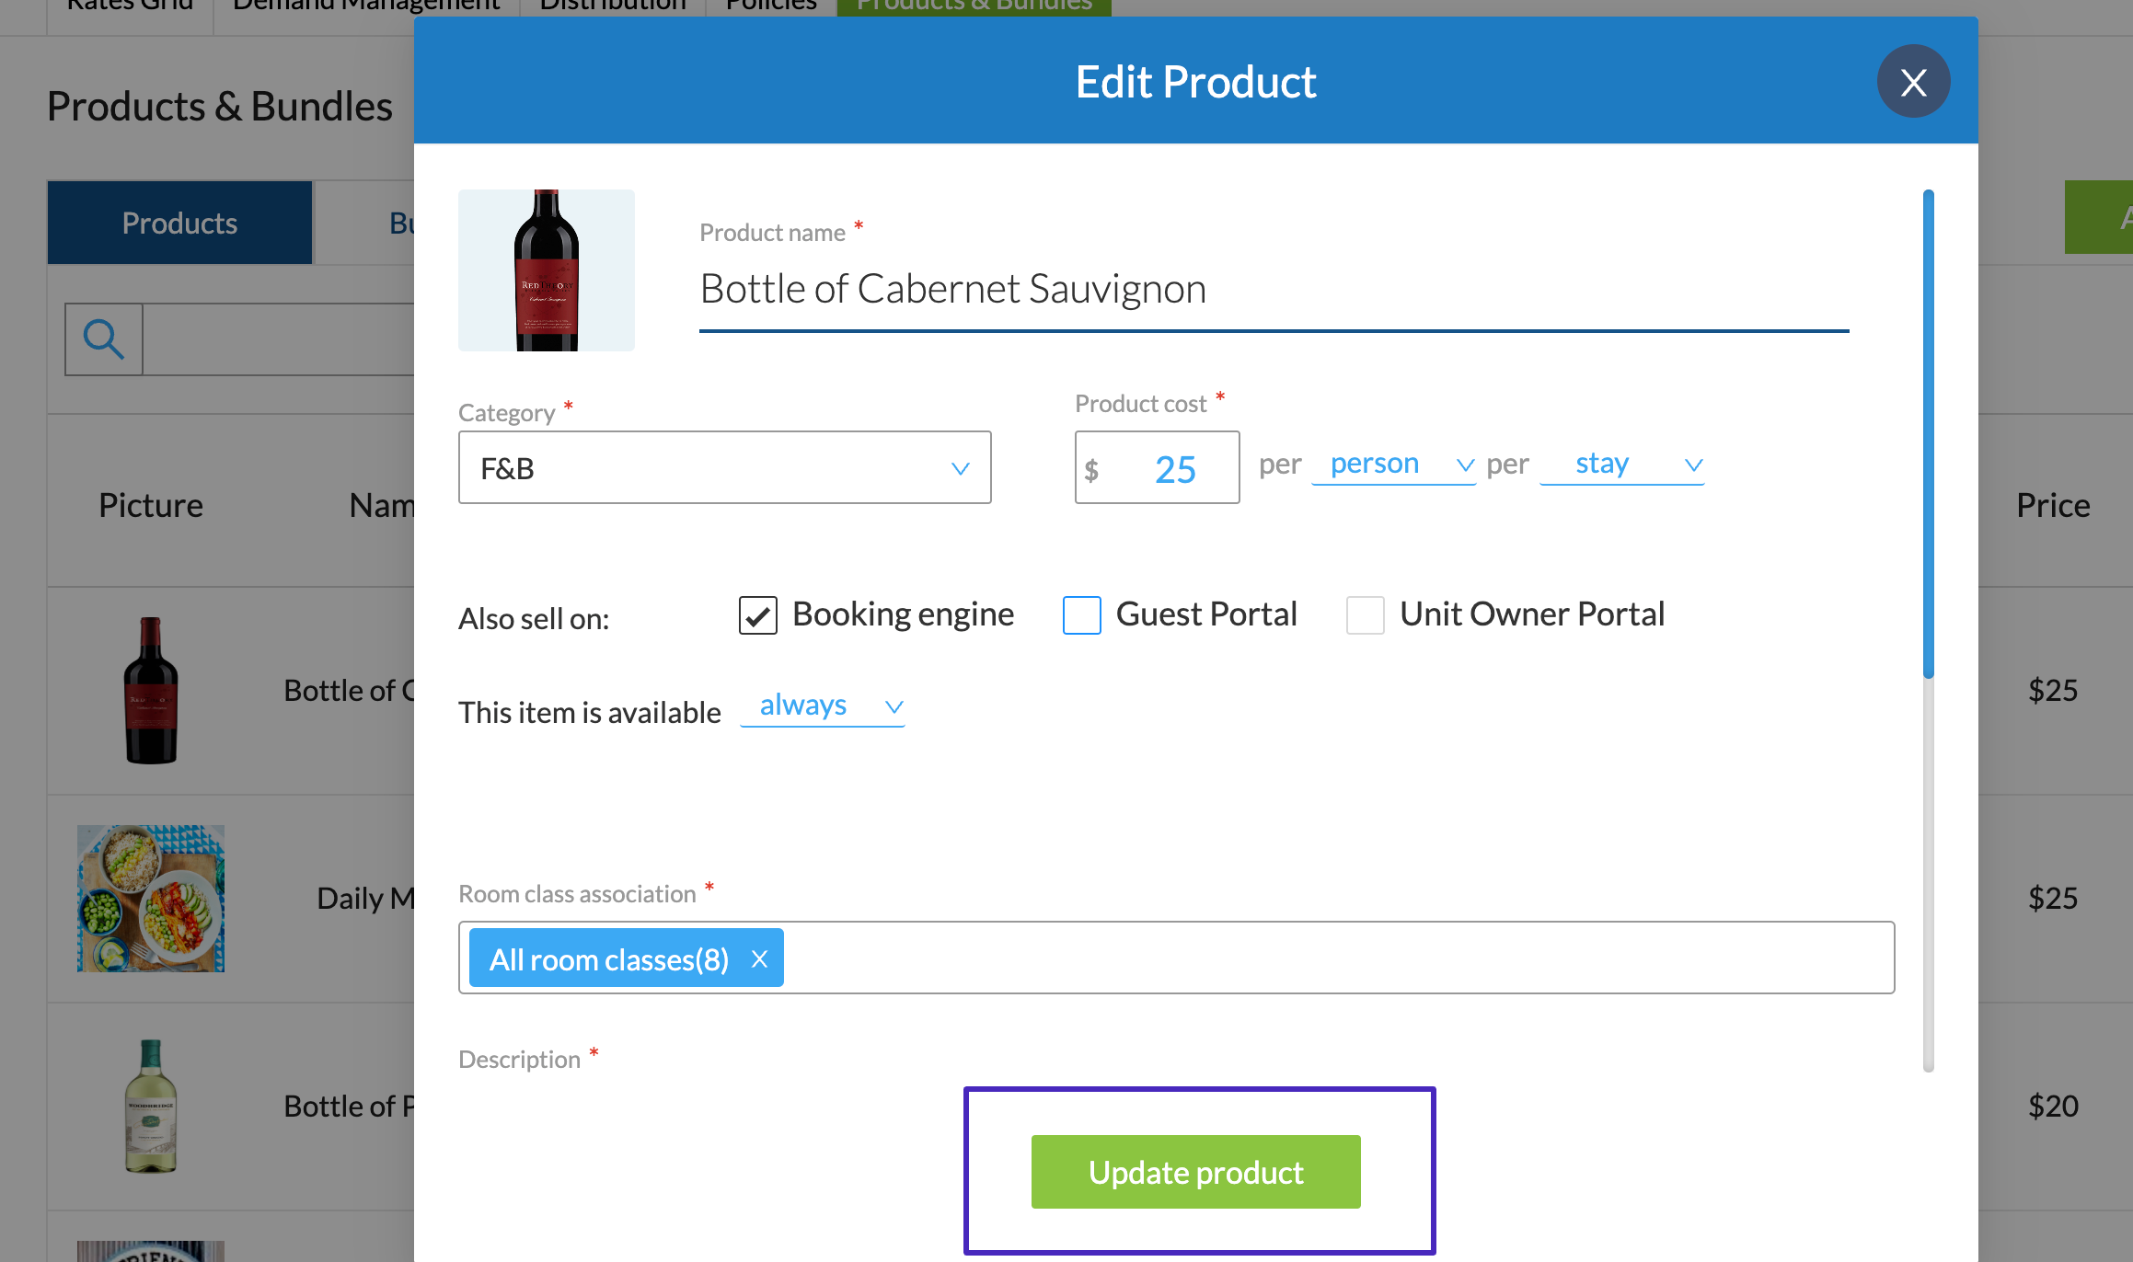Image resolution: width=2133 pixels, height=1262 pixels.
Task: Click the white wine bottle thumbnail
Action: point(151,1106)
